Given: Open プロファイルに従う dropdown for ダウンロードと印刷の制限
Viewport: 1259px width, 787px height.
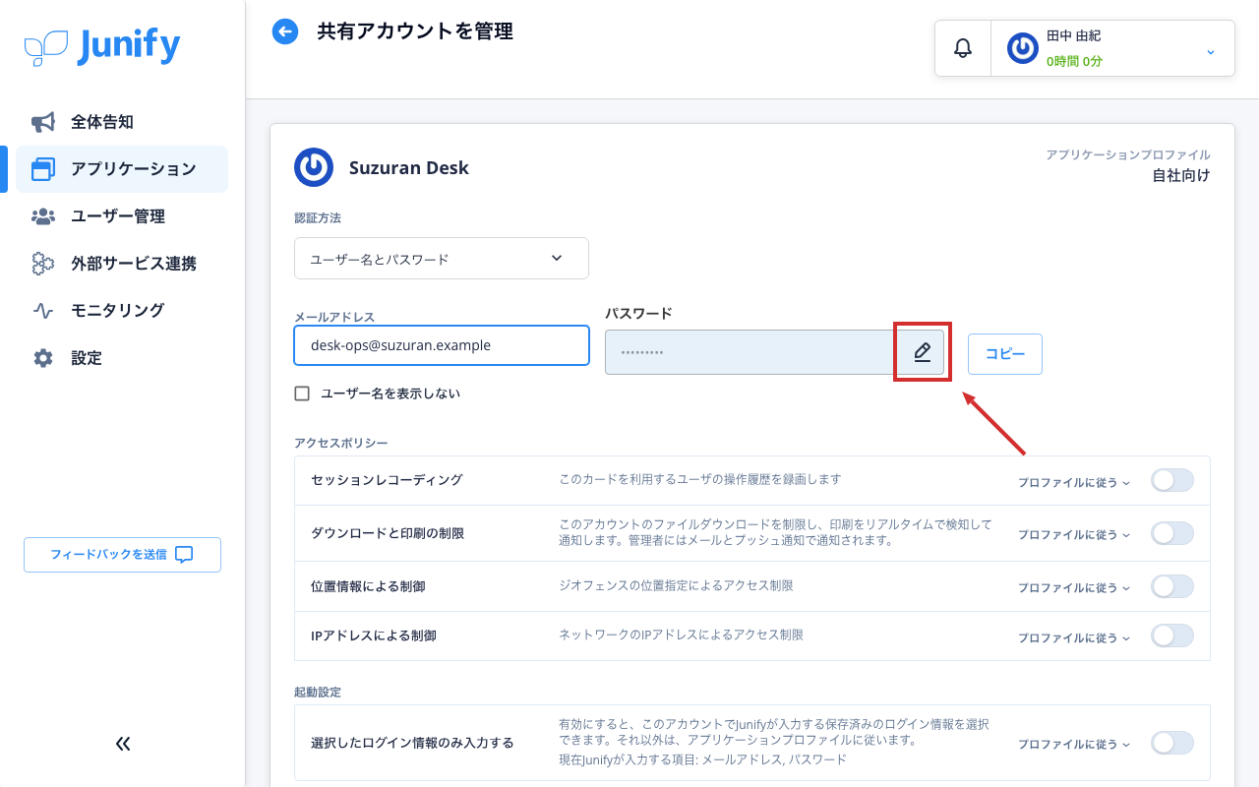Looking at the screenshot, I should click(x=1074, y=534).
